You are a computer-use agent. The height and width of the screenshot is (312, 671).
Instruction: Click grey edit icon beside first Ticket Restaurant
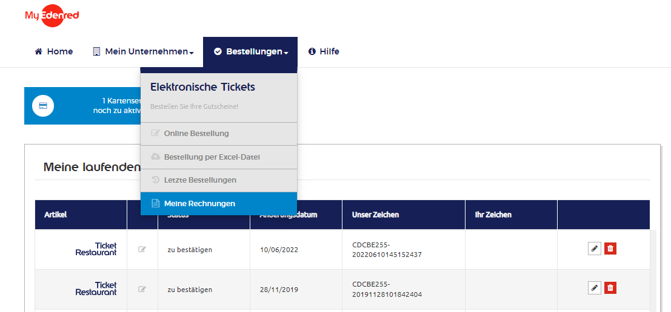pos(142,249)
